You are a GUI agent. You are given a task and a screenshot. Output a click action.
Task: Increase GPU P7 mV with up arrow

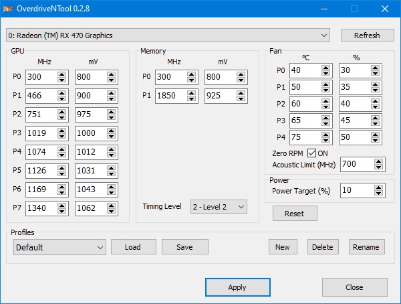coord(111,206)
